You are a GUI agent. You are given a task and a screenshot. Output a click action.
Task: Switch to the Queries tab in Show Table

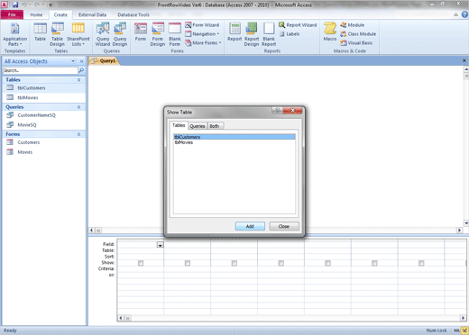pos(198,126)
